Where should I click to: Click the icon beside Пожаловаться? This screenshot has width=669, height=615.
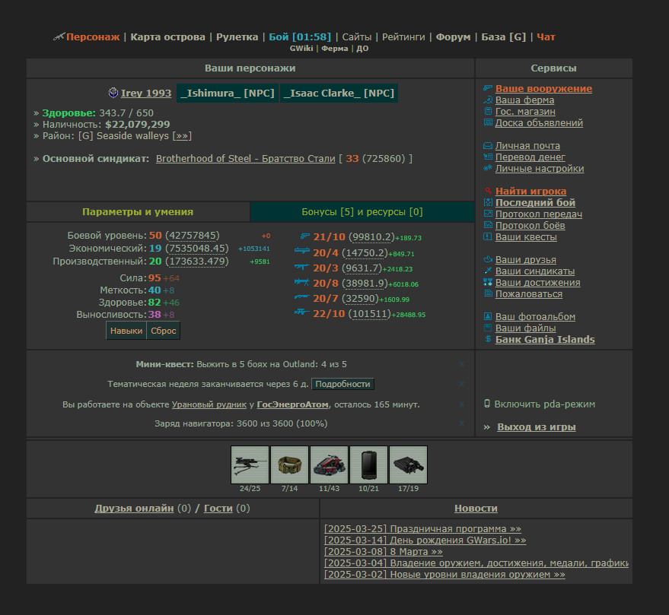click(x=488, y=293)
